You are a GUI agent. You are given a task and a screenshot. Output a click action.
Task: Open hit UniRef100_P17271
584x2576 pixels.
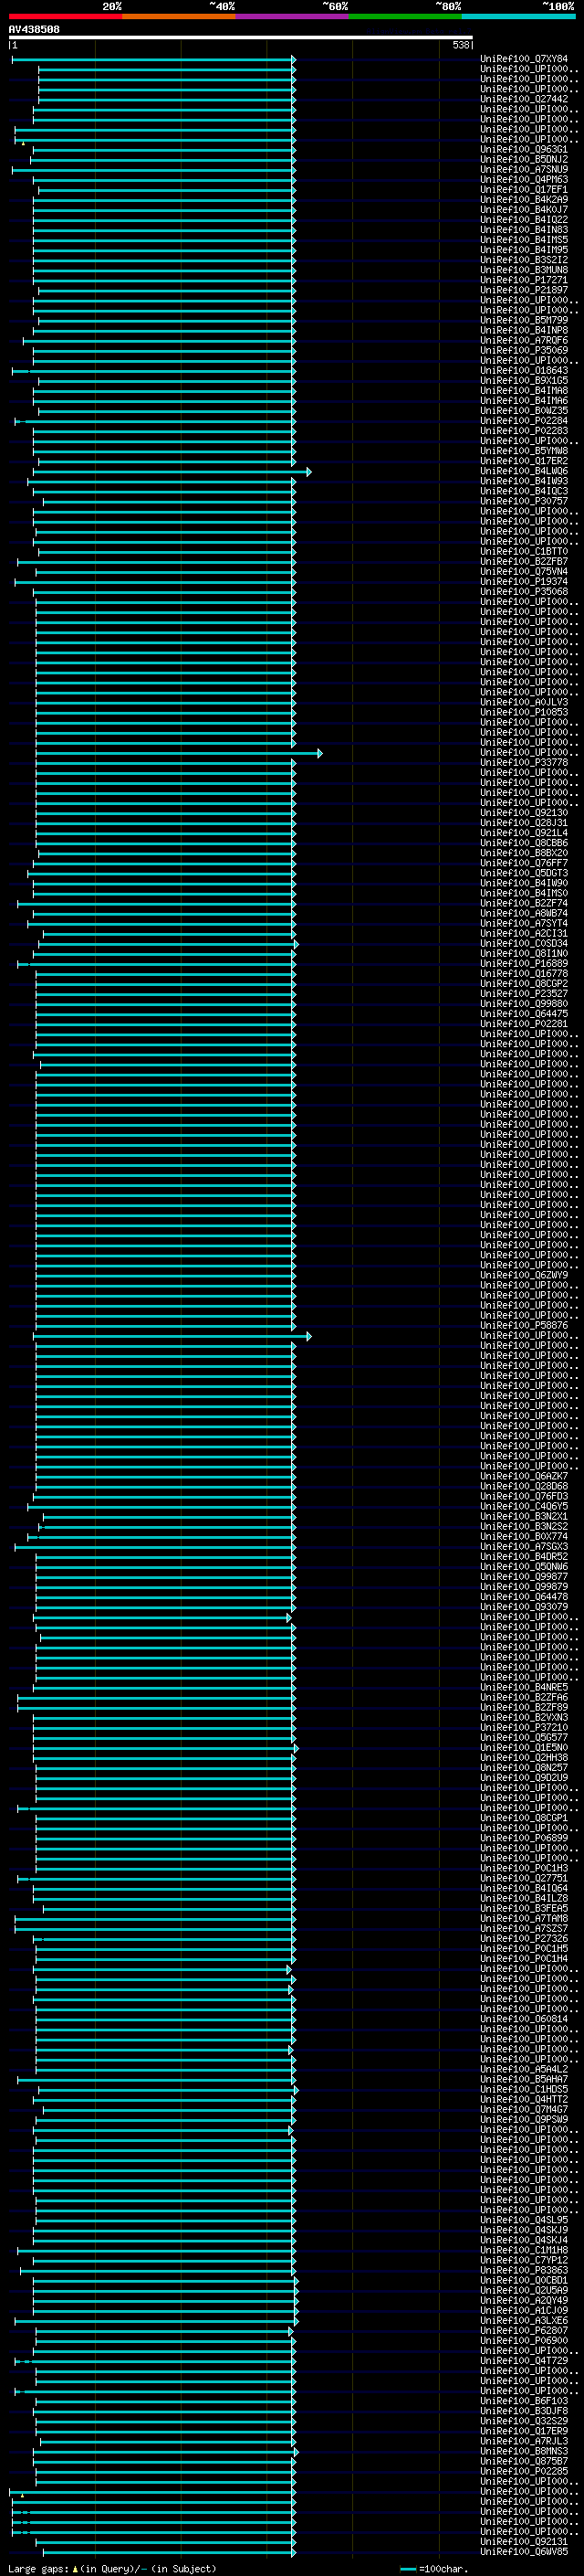(x=524, y=280)
